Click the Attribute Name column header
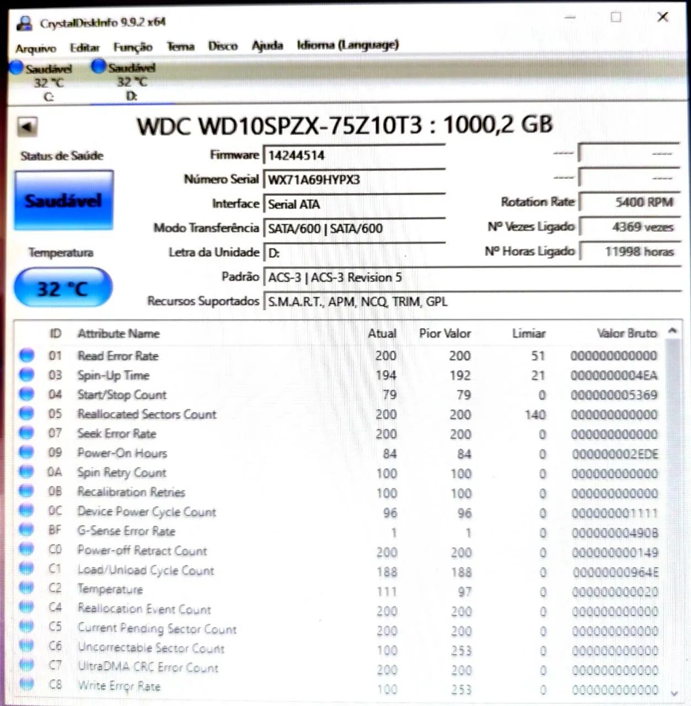The height and width of the screenshot is (706, 691). pos(119,333)
